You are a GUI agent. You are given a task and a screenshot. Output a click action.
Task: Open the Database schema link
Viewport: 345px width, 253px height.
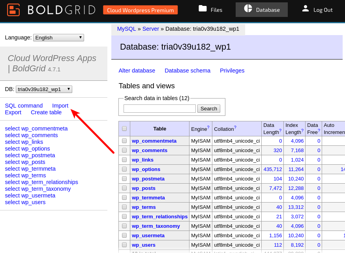pyautogui.click(x=187, y=71)
